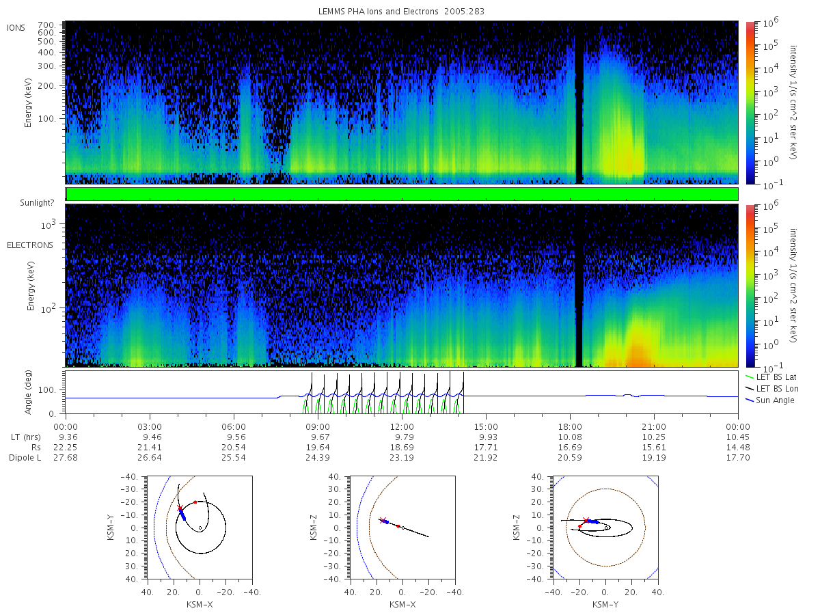The height and width of the screenshot is (615, 820).
Task: Click the KSM-X versus KSM-Y orbit plot
Action: tap(199, 527)
